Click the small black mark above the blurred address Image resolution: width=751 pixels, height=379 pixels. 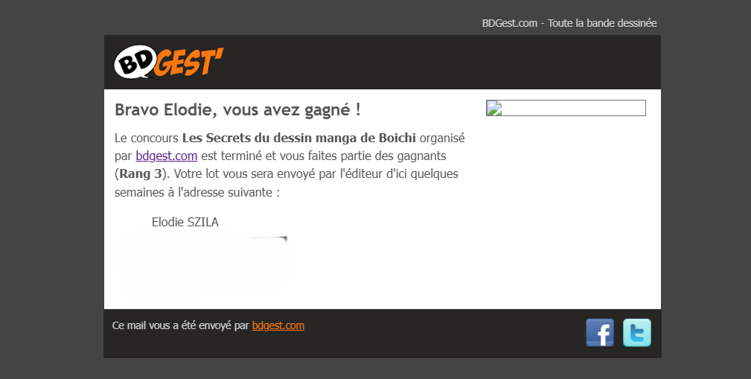click(x=283, y=238)
